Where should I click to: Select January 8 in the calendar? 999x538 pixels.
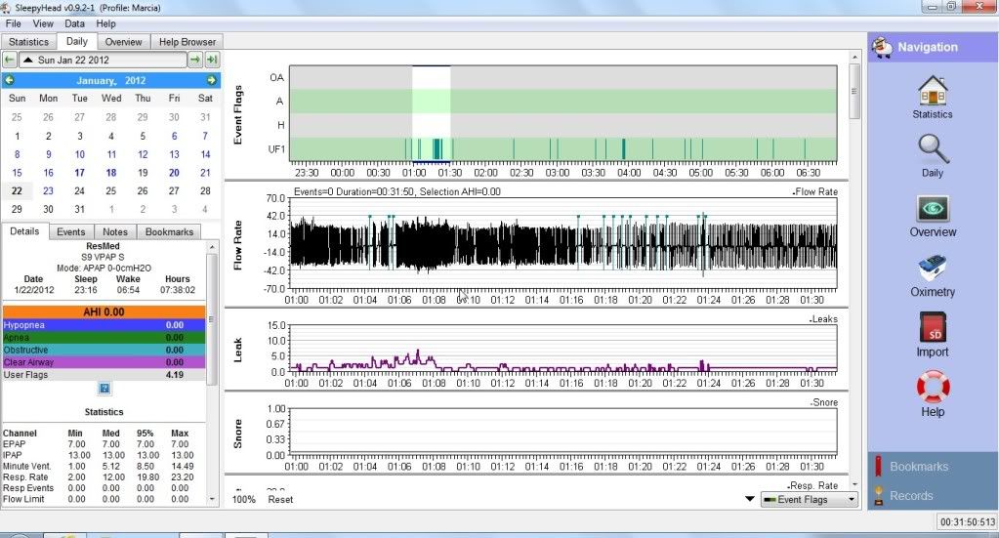pyautogui.click(x=17, y=154)
